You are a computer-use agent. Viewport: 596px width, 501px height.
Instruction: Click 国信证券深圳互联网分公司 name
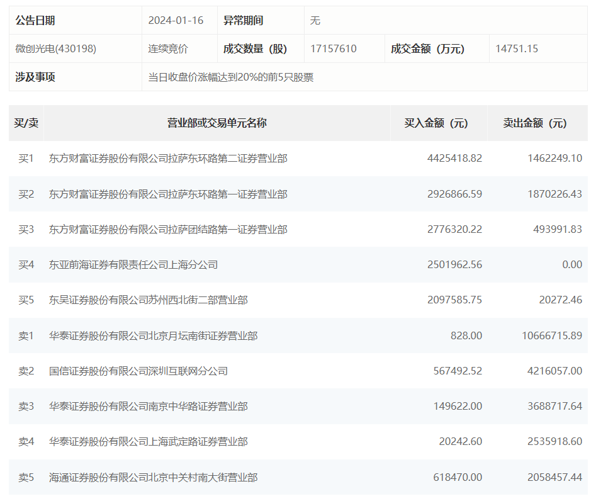click(138, 371)
